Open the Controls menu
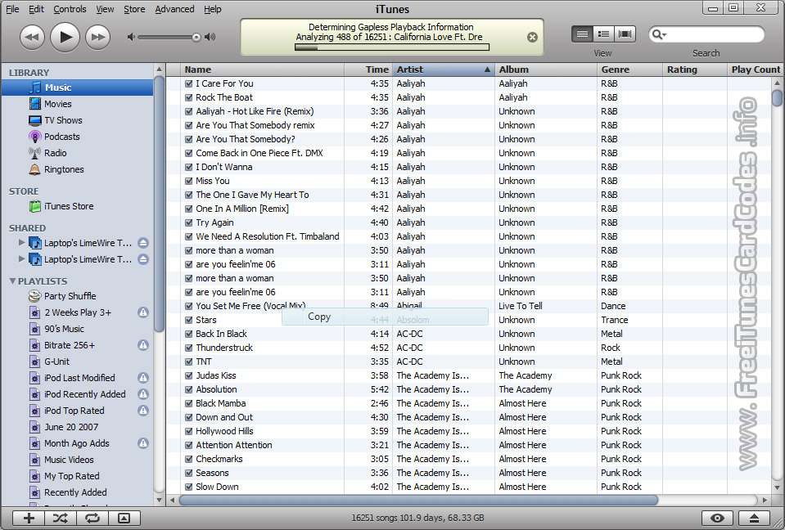This screenshot has height=530, width=785. (x=70, y=9)
